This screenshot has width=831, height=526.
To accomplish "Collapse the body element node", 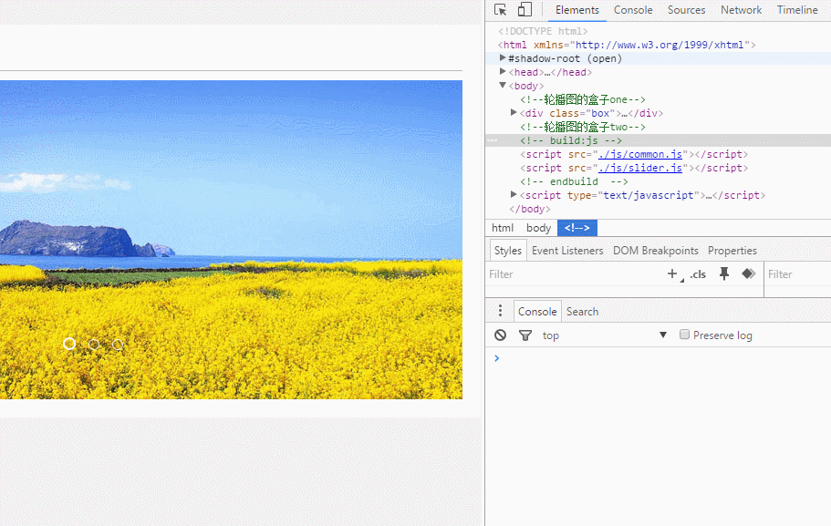I will 503,86.
